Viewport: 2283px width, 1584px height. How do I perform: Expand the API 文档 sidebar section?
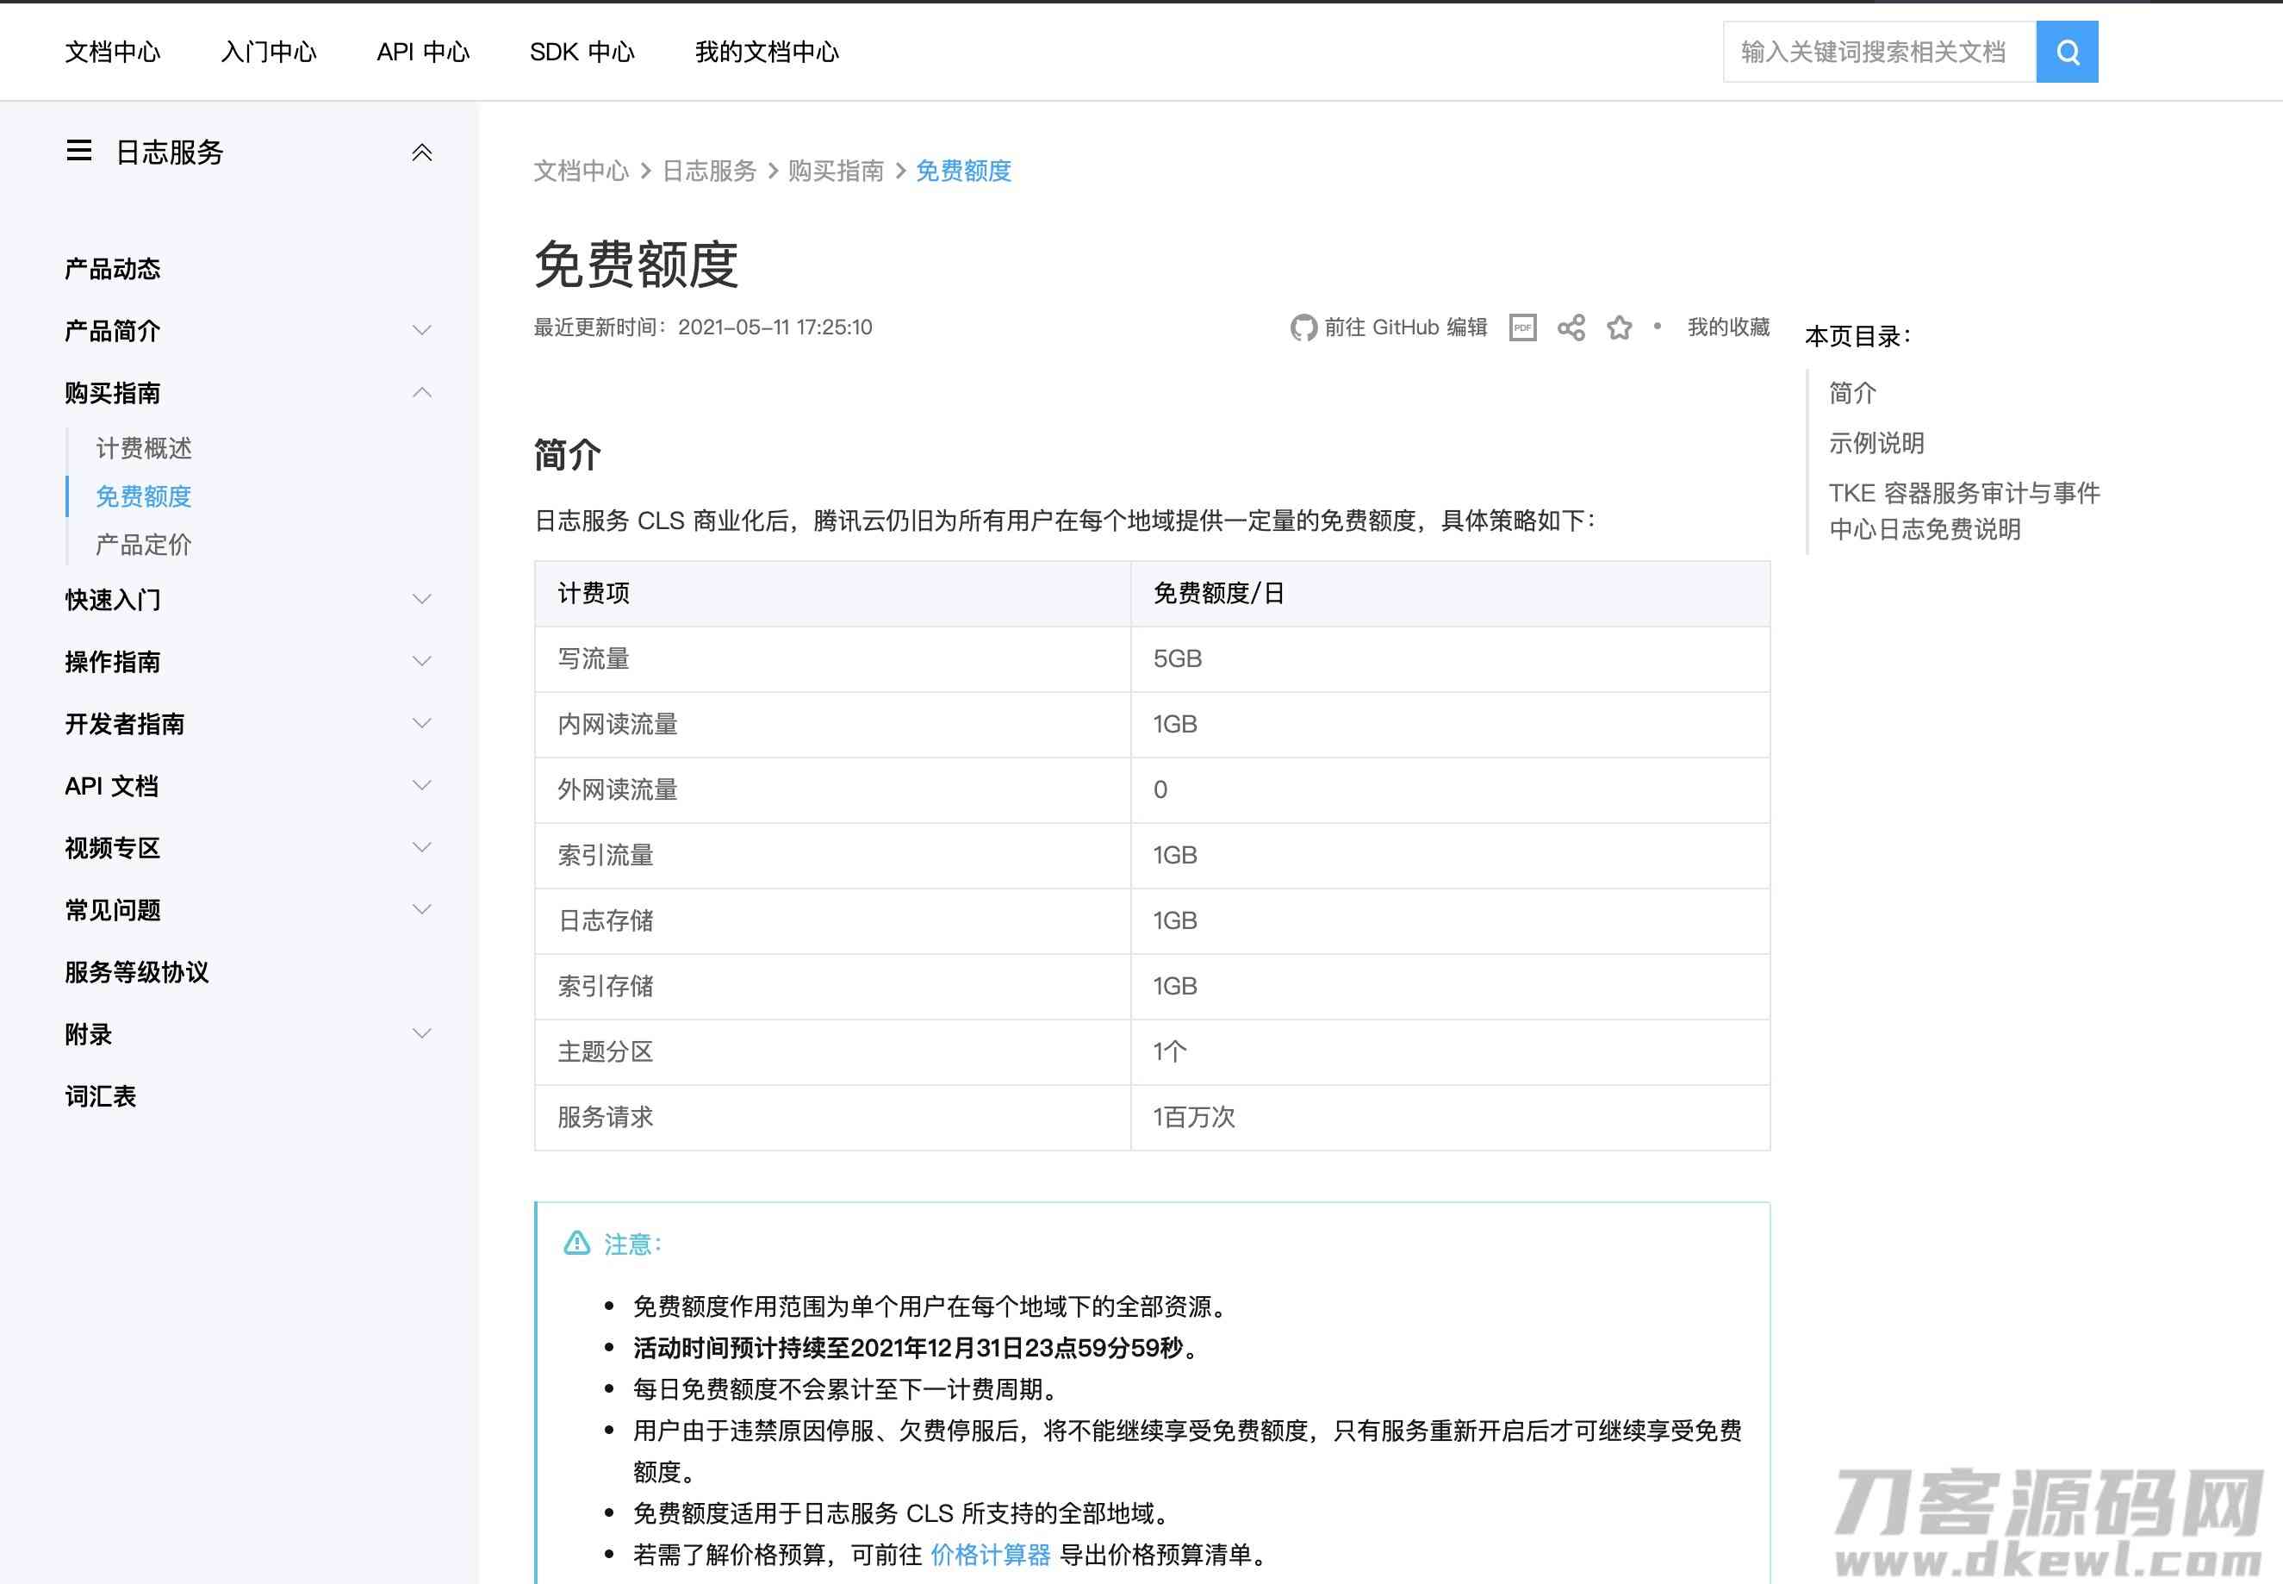click(x=421, y=785)
